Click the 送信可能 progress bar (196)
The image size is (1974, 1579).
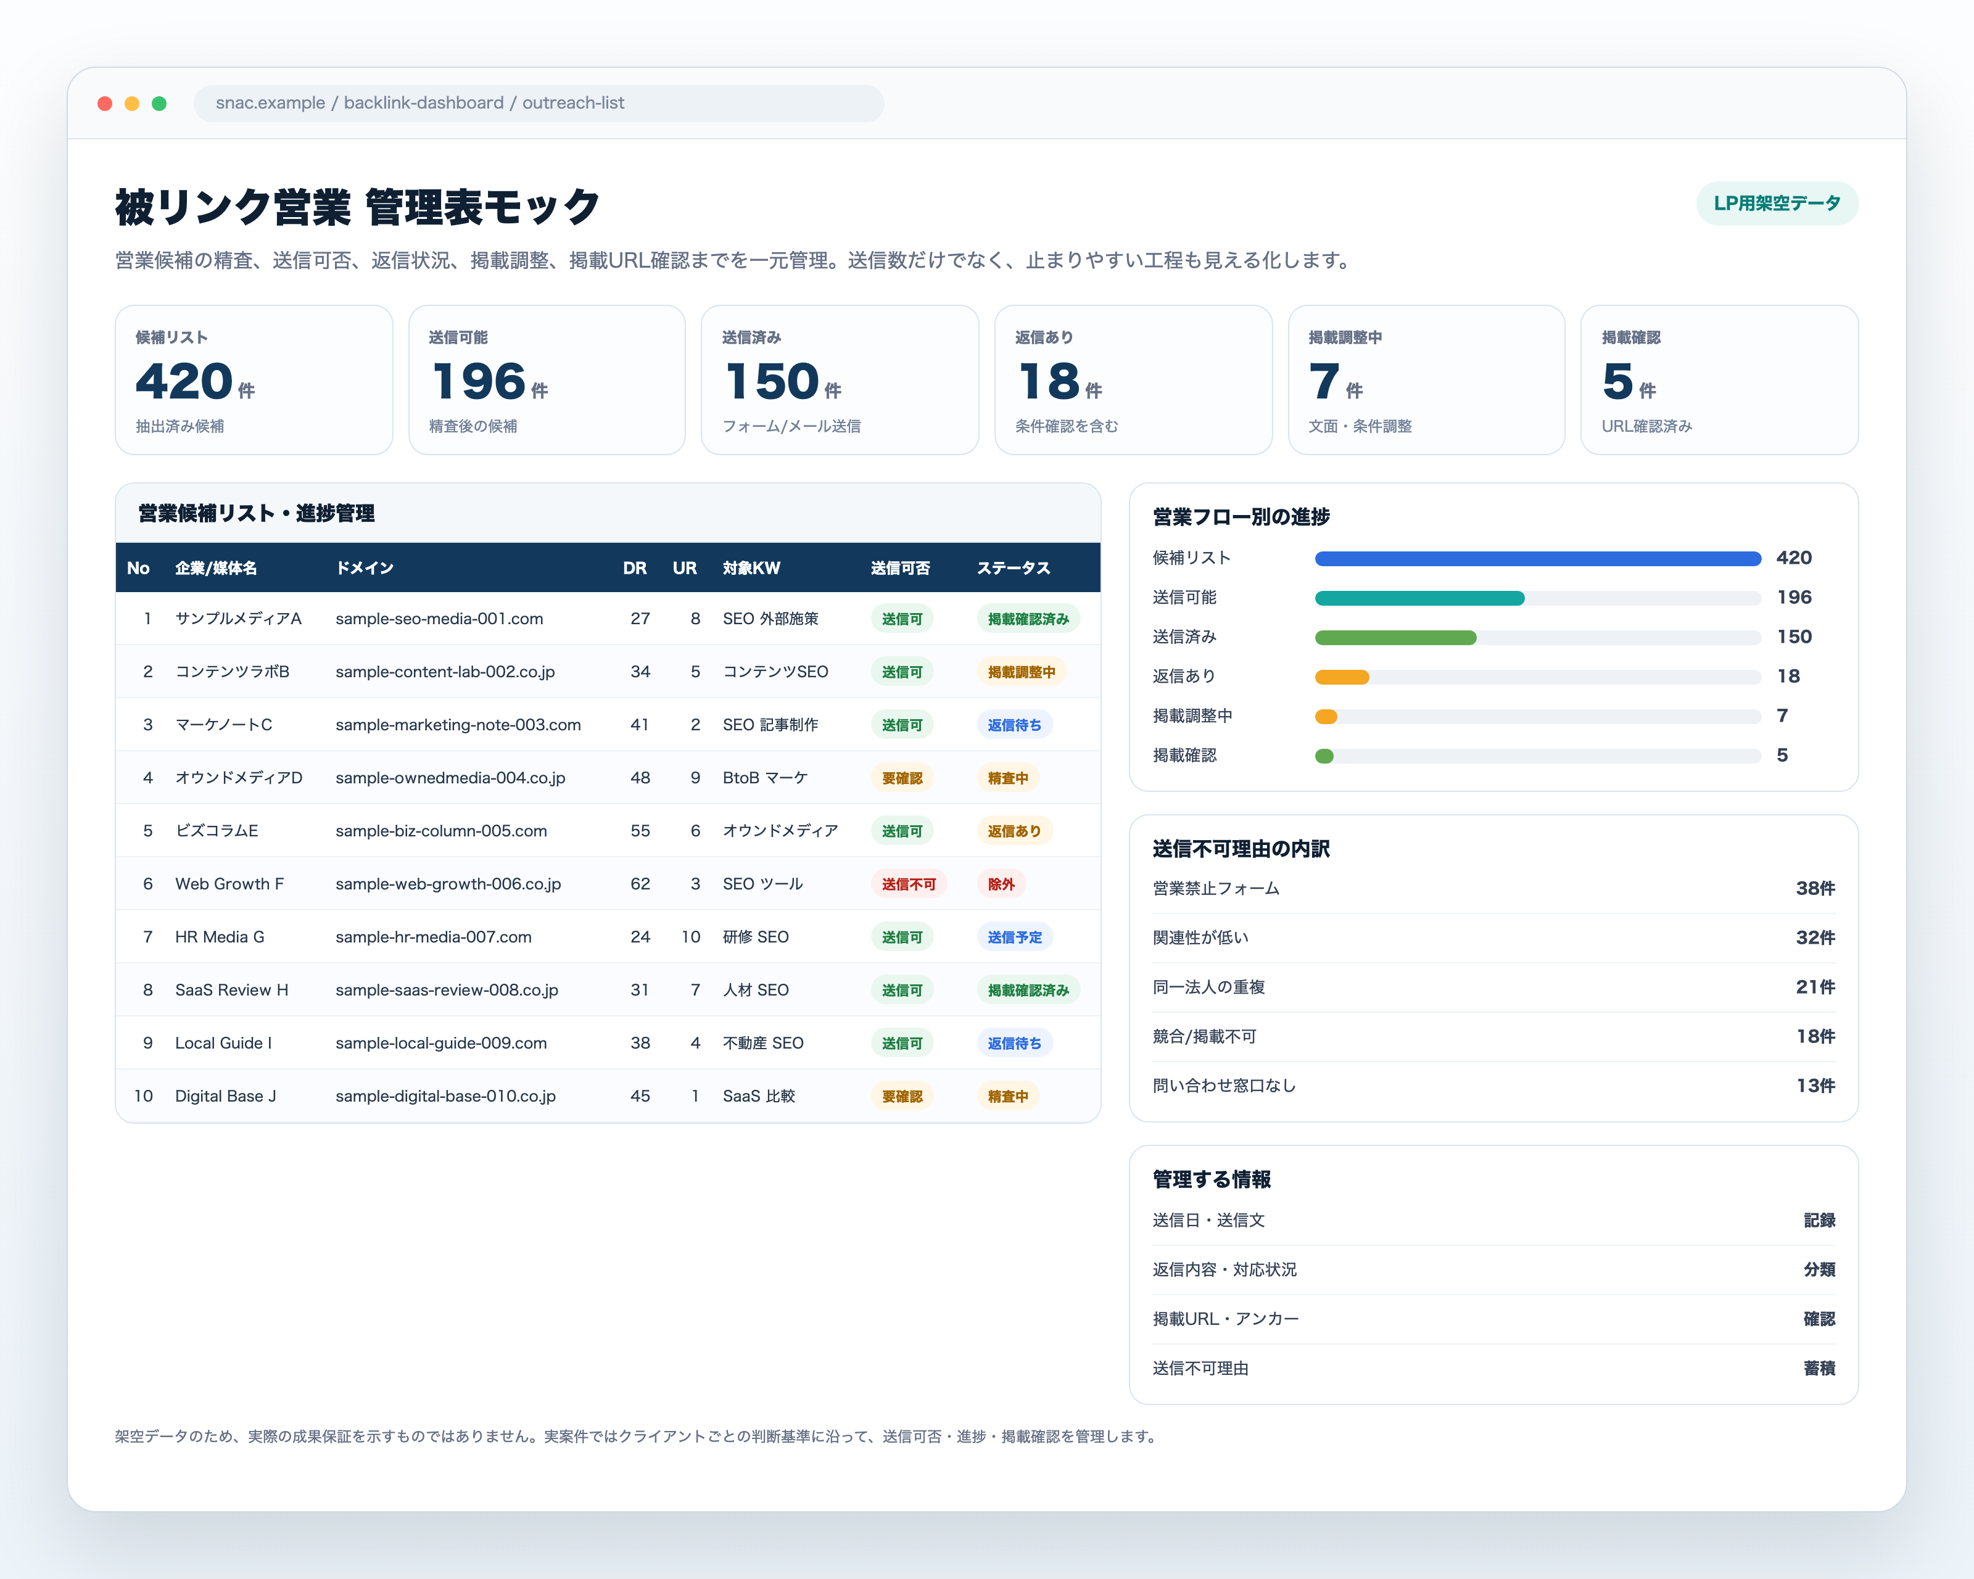click(1537, 598)
